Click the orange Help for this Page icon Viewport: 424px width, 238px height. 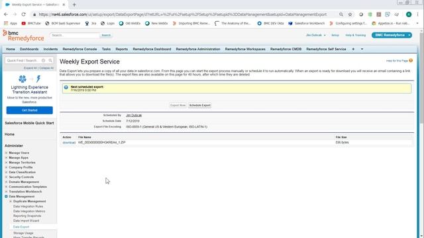pyautogui.click(x=411, y=60)
